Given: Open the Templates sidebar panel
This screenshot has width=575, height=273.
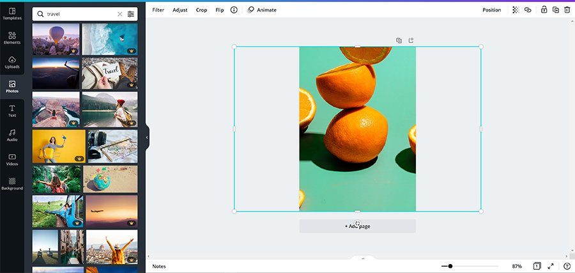Looking at the screenshot, I should coord(12,14).
